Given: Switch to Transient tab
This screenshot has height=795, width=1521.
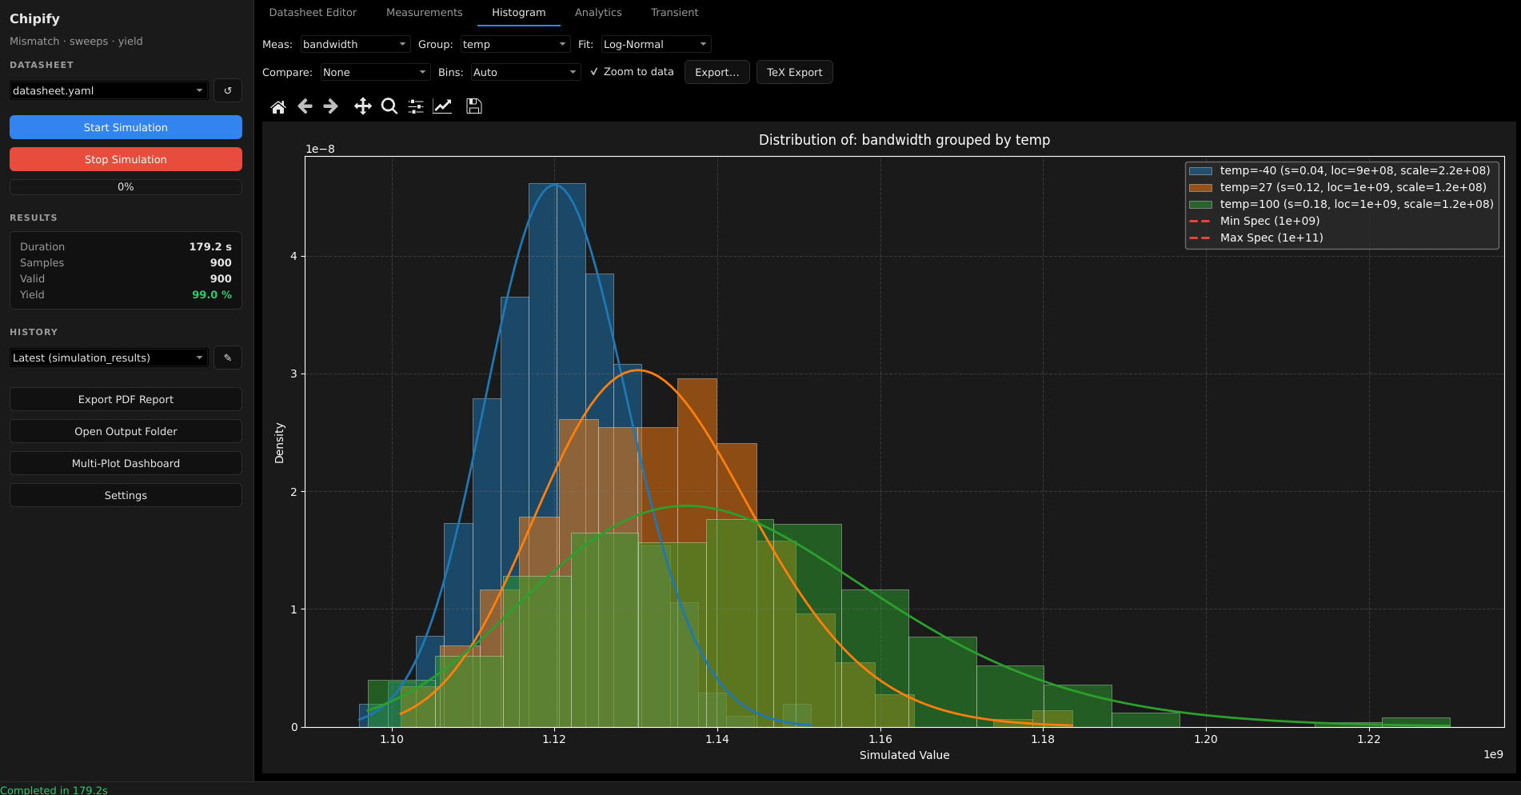Looking at the screenshot, I should click(x=674, y=13).
